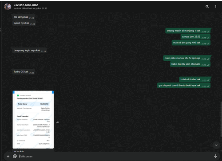Open the contact profile picture

(8, 7)
